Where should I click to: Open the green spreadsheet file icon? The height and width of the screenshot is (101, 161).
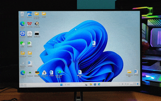point(29,43)
